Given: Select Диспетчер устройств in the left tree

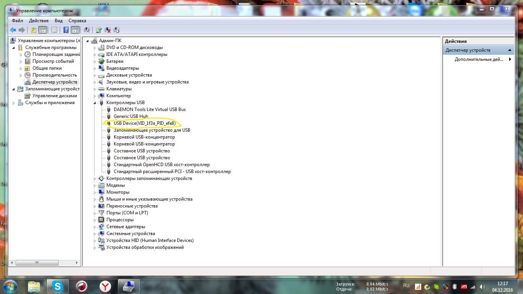Looking at the screenshot, I should (55, 82).
